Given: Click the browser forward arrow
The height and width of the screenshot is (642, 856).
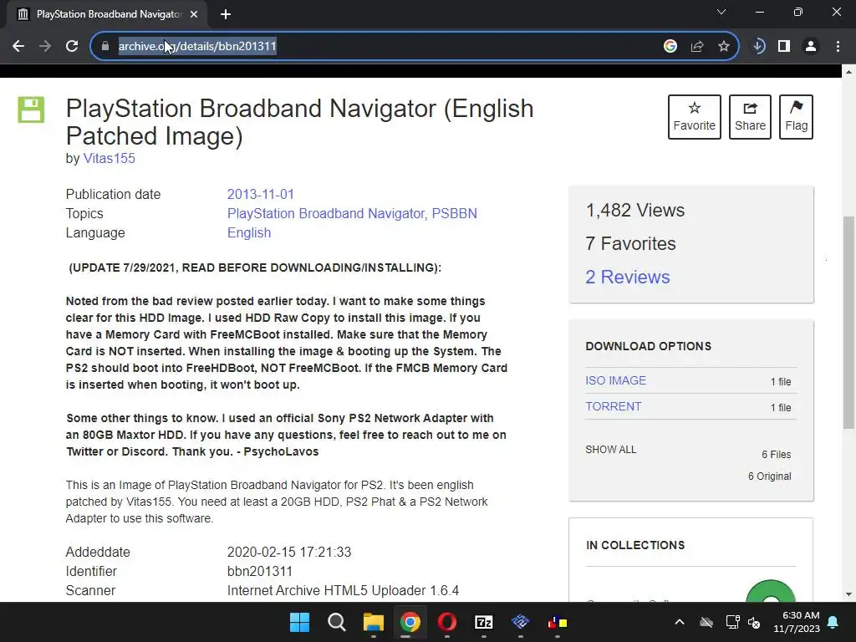Looking at the screenshot, I should tap(45, 47).
